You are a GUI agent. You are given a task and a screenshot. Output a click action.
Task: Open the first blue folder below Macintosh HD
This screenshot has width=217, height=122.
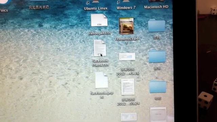pyautogui.click(x=157, y=26)
